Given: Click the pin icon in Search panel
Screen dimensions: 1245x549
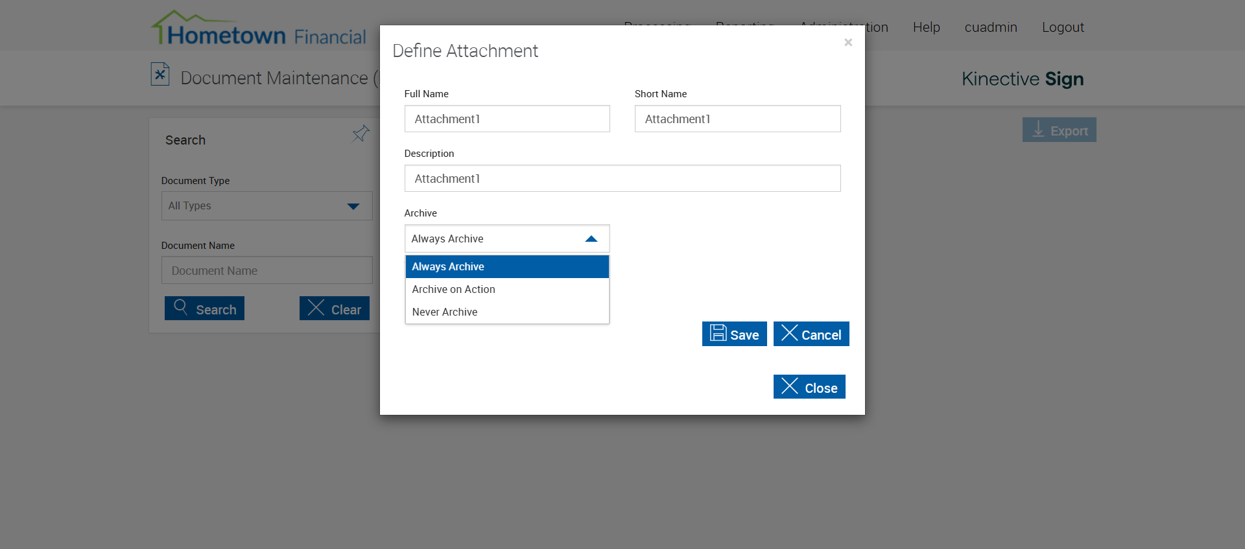Looking at the screenshot, I should [x=361, y=134].
